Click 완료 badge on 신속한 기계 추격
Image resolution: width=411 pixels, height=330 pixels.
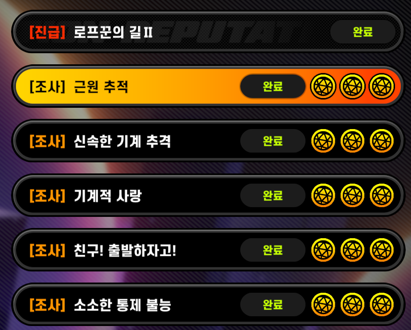point(273,141)
